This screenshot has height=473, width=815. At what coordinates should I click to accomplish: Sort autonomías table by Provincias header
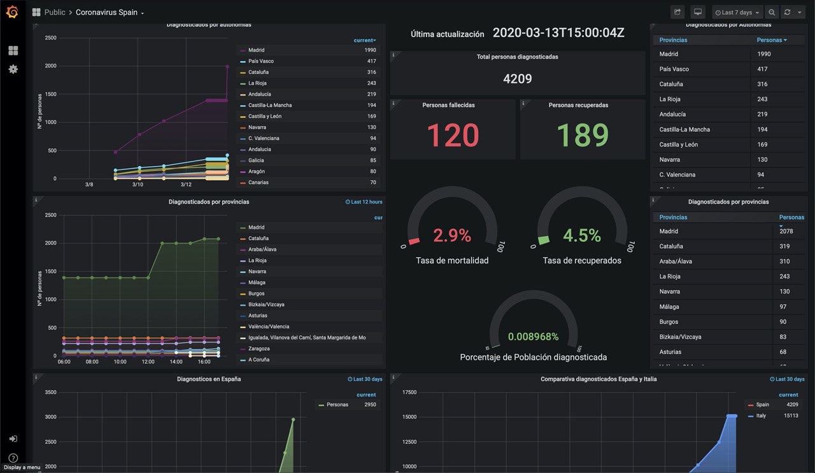[x=674, y=40]
